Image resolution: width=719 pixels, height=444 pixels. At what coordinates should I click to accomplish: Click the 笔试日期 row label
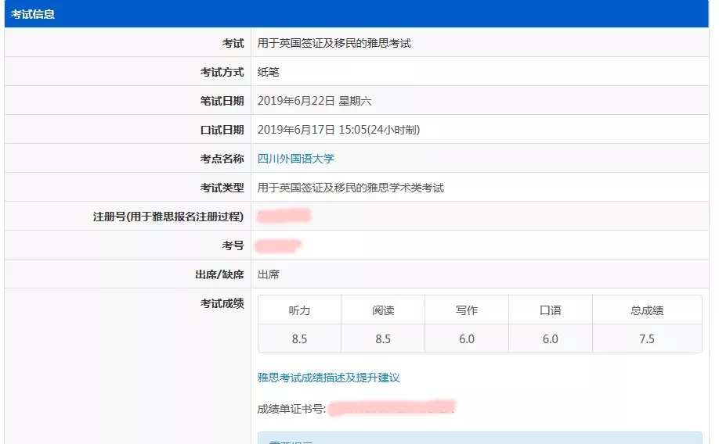[222, 101]
